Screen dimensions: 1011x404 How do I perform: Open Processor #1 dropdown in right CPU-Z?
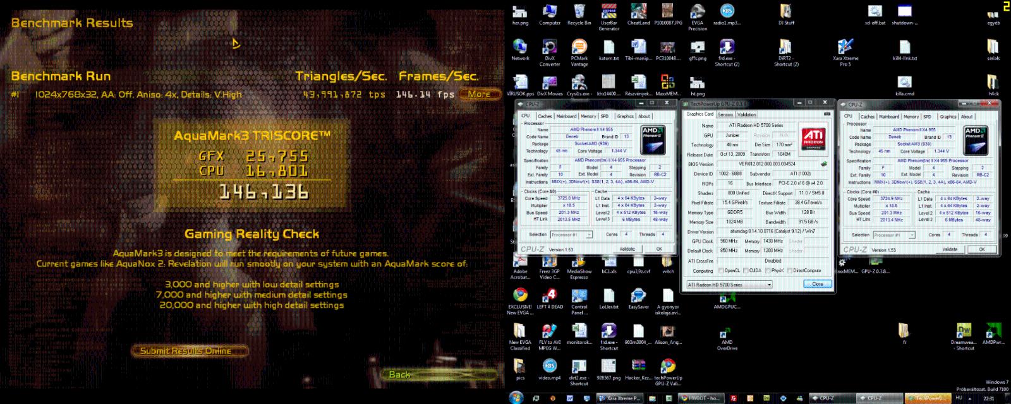[894, 235]
